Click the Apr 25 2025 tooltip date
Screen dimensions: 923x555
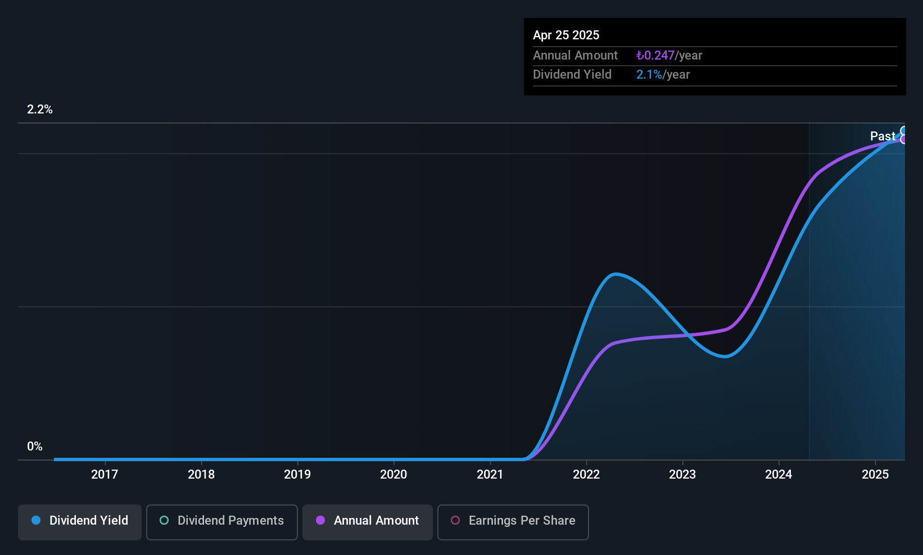[x=566, y=35]
